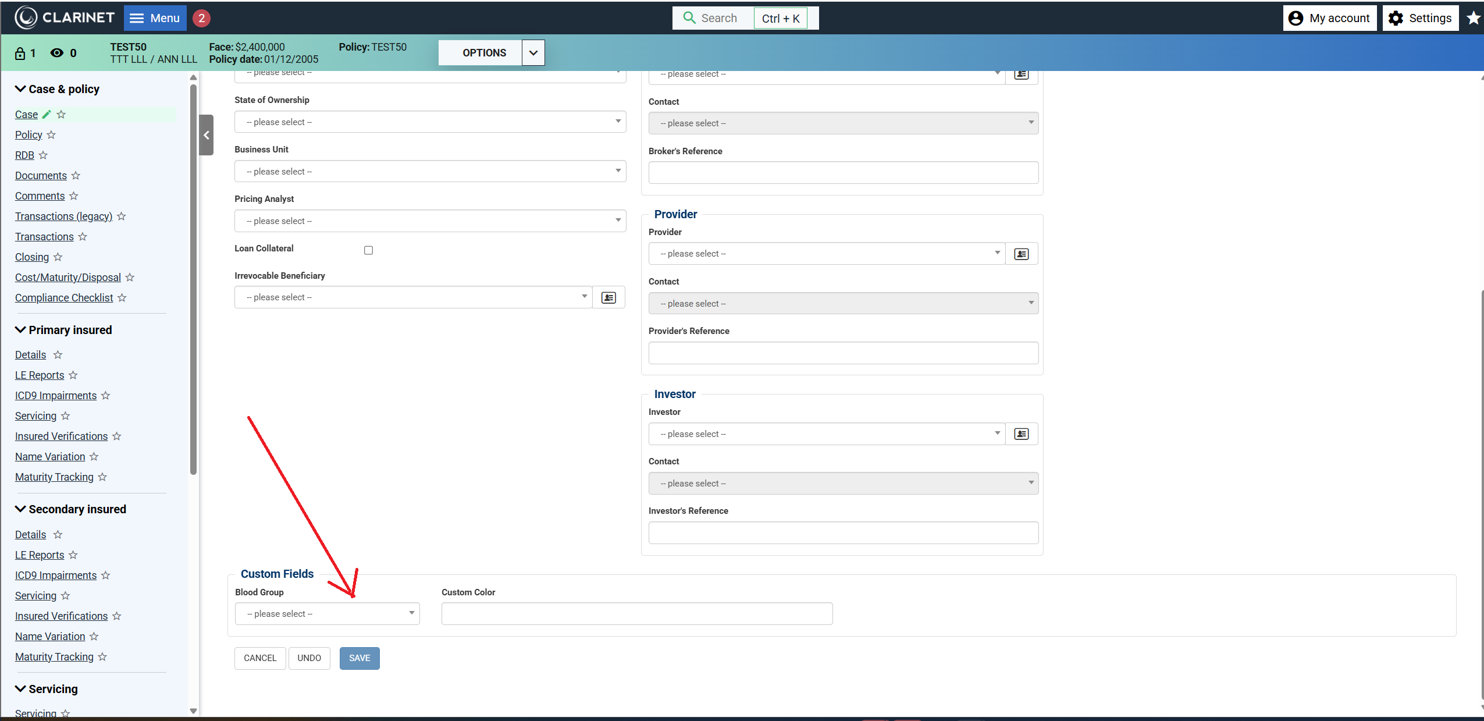1484x721 pixels.
Task: Click the lock icon in policy header
Action: coord(20,54)
